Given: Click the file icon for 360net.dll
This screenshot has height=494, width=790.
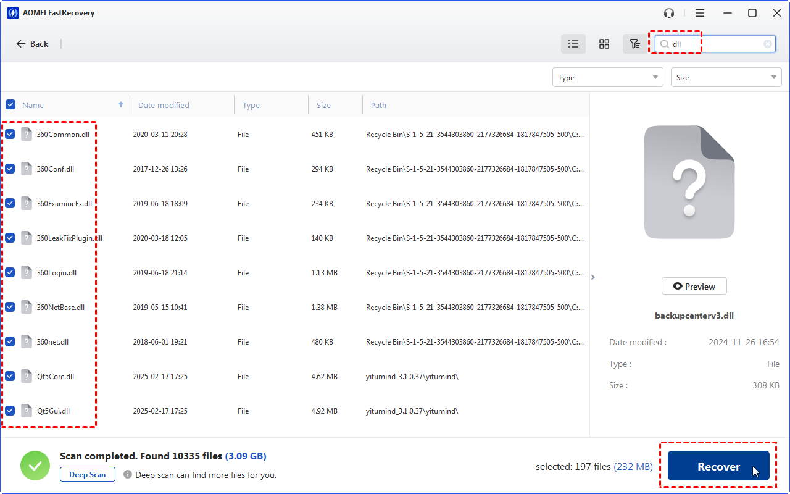Looking at the screenshot, I should 27,341.
